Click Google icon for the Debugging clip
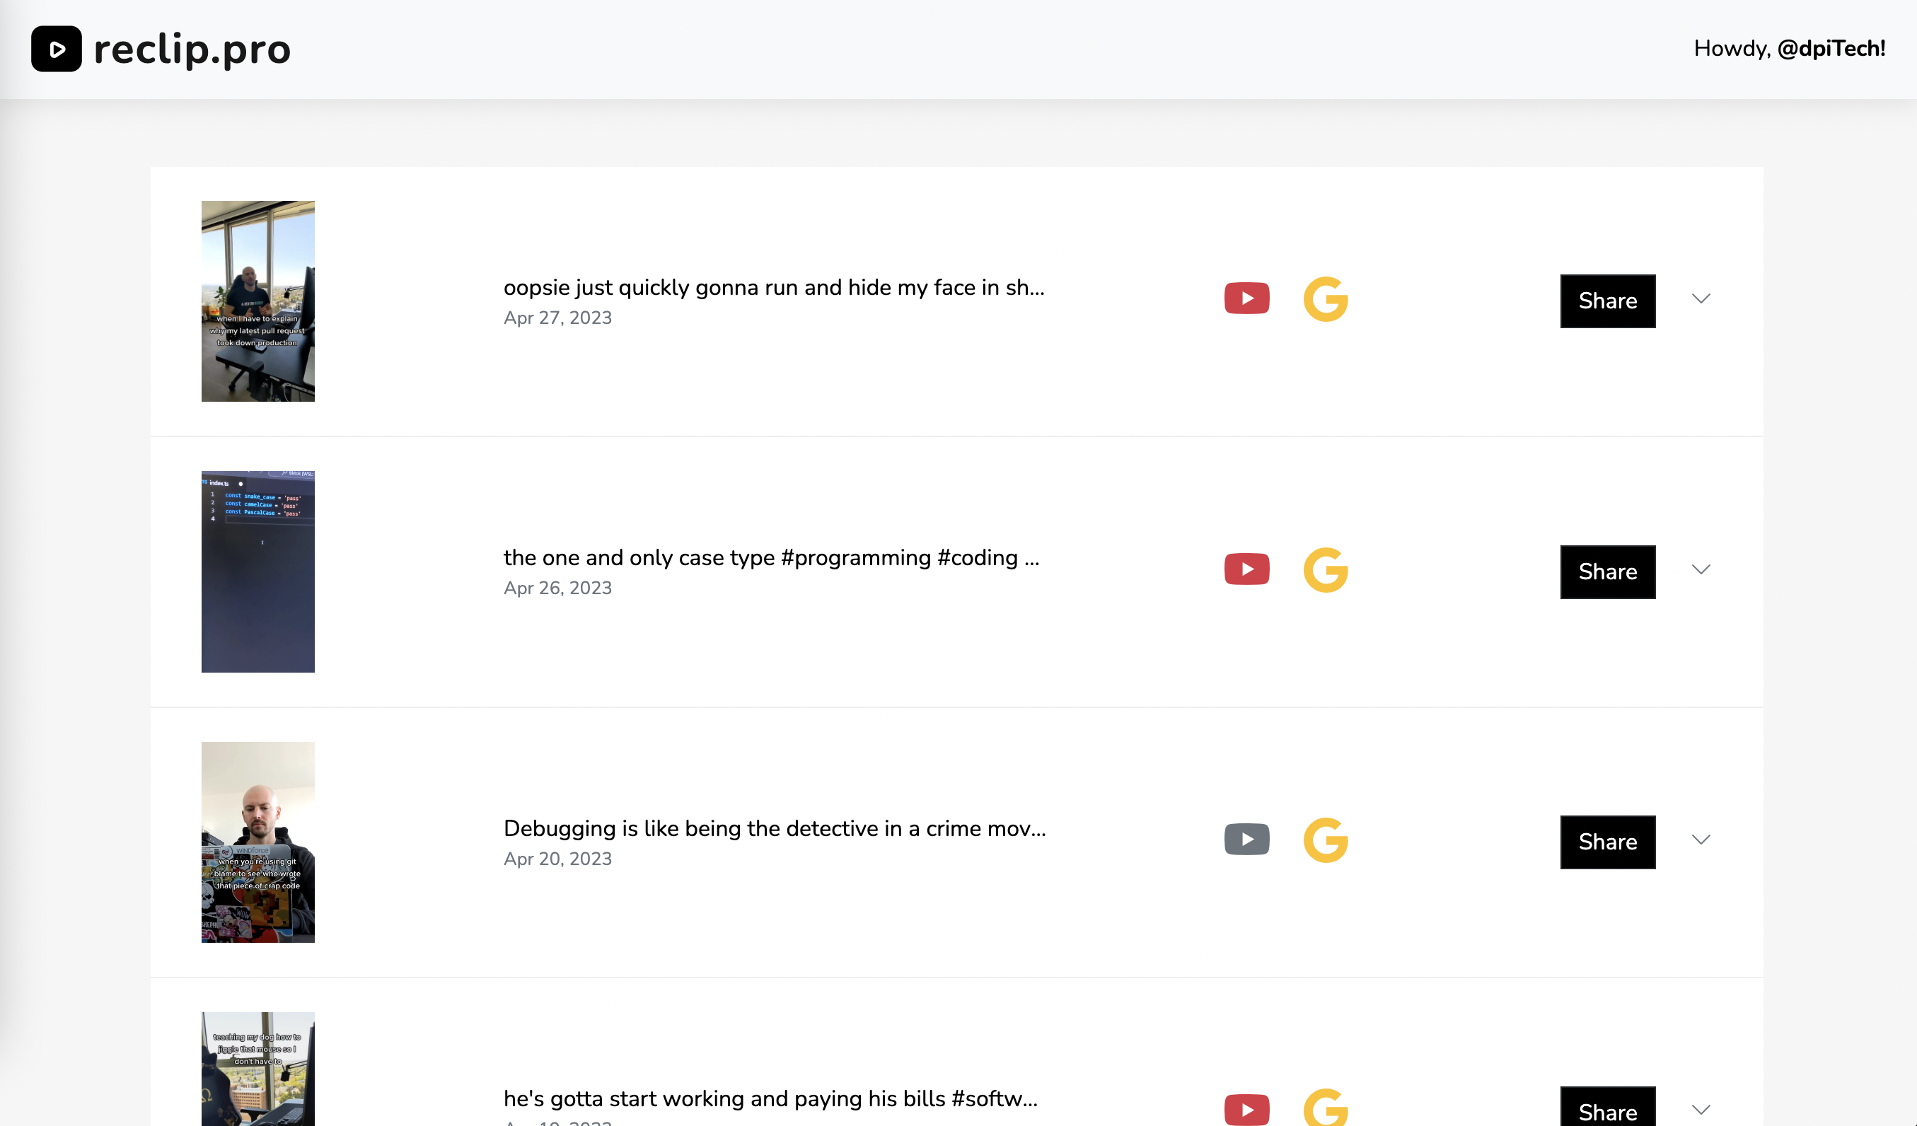1917x1126 pixels. coord(1325,840)
